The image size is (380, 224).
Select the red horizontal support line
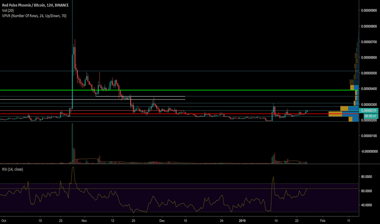(179, 114)
